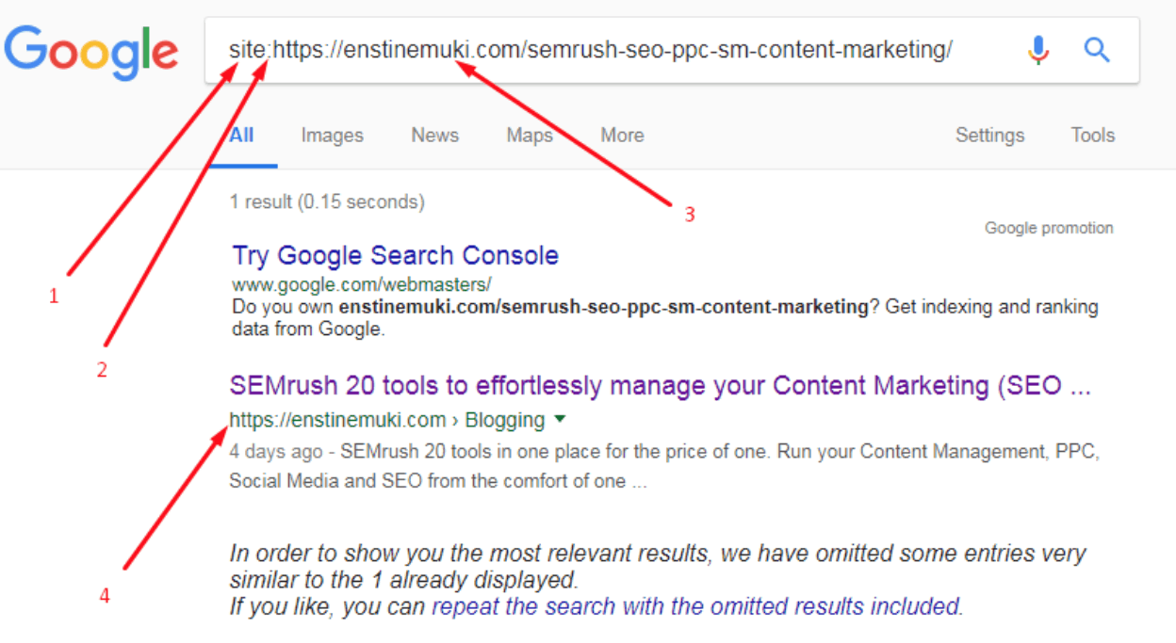
Task: Switch to the Images tab
Action: tap(332, 136)
